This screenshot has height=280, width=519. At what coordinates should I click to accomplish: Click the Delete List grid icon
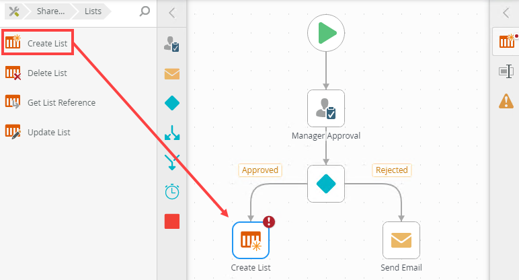(x=13, y=73)
